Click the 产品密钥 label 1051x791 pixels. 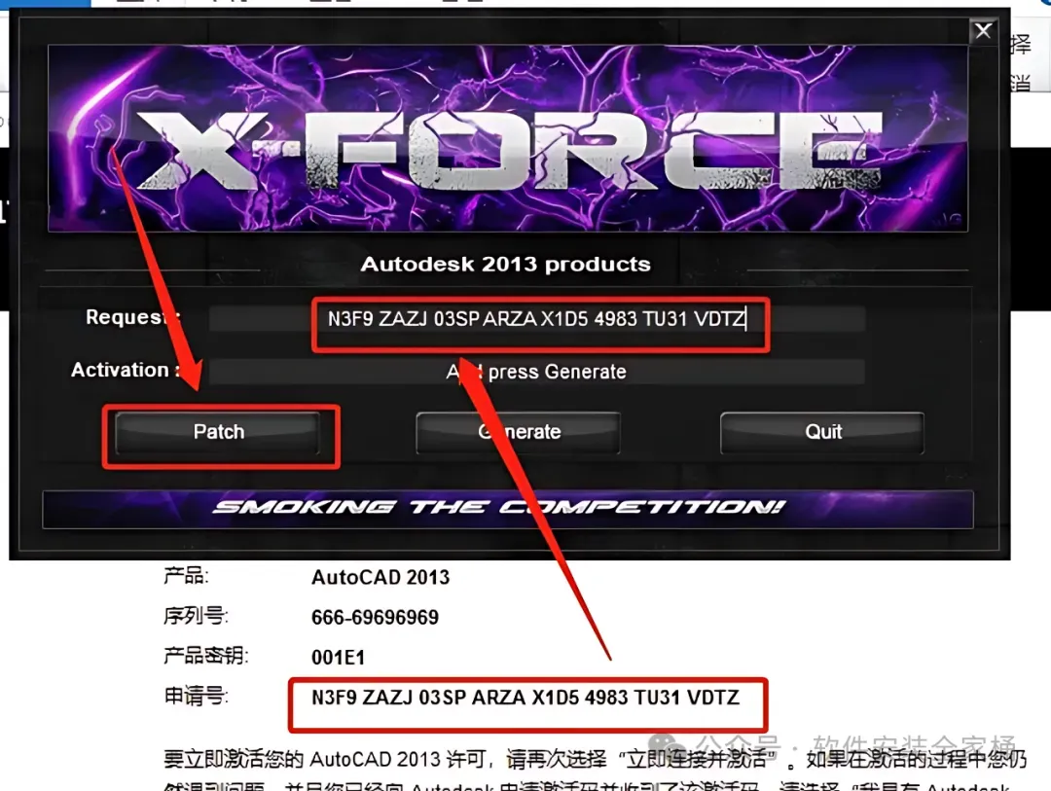(205, 656)
